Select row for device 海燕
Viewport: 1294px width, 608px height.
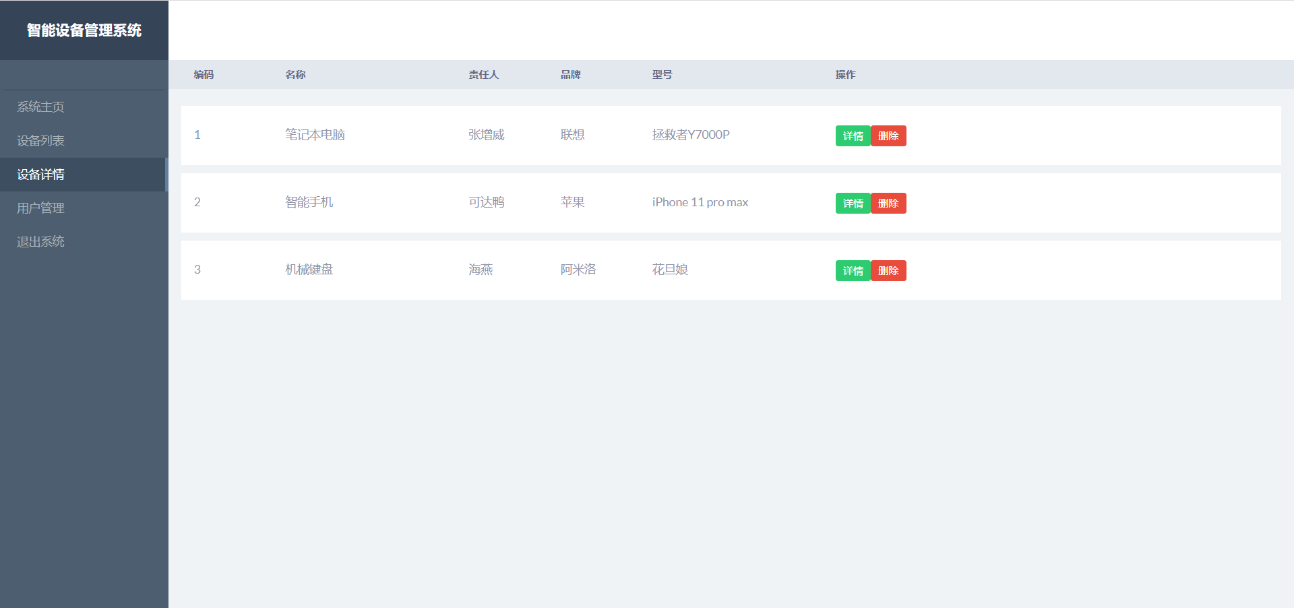coord(481,270)
